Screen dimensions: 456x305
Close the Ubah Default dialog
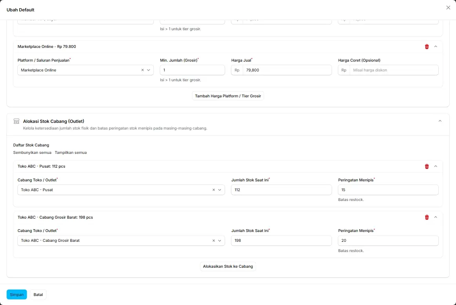[x=448, y=7]
